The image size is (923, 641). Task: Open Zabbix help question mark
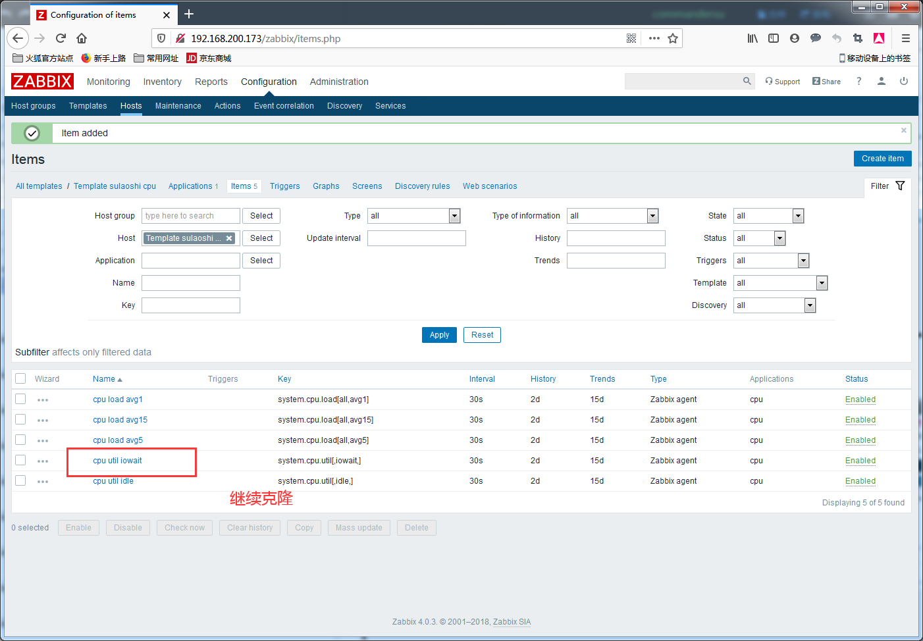tap(858, 81)
